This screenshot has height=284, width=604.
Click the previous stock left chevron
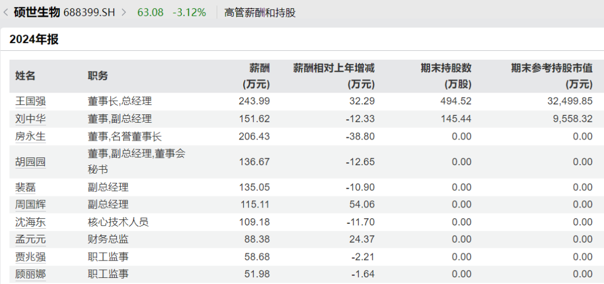click(5, 12)
